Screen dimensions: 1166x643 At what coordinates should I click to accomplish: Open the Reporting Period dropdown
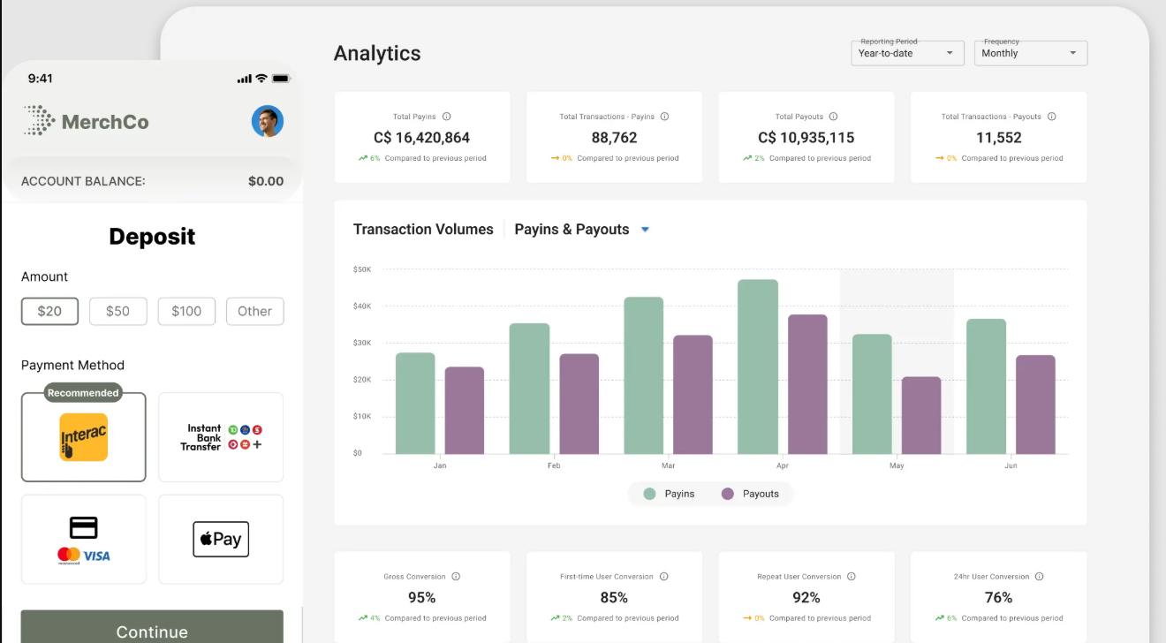click(907, 53)
